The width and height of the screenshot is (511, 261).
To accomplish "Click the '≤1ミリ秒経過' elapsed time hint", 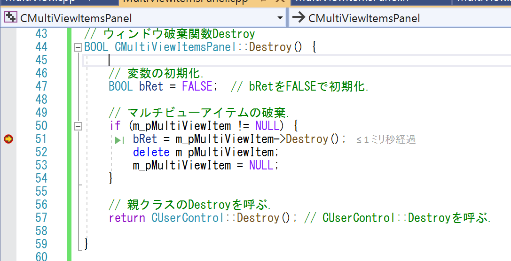I will 386,140.
